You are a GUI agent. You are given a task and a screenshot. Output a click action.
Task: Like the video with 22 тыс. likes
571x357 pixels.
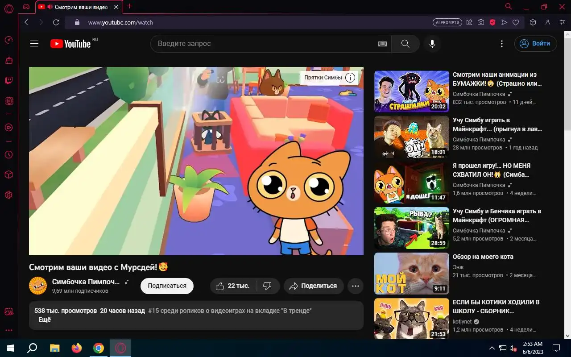[x=232, y=286]
